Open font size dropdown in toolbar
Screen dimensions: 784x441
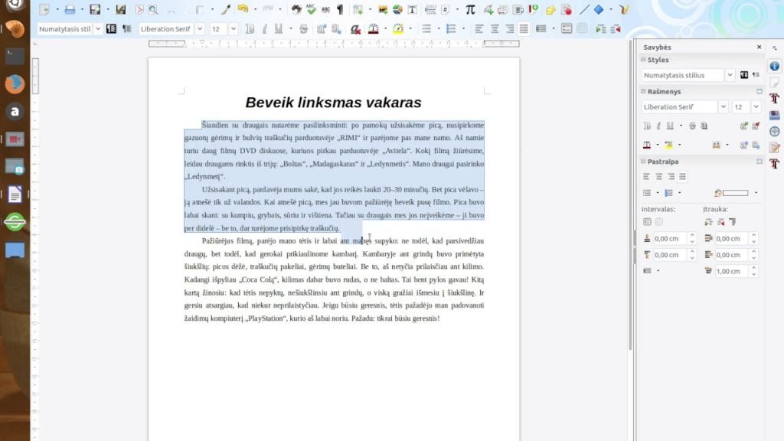(x=233, y=29)
